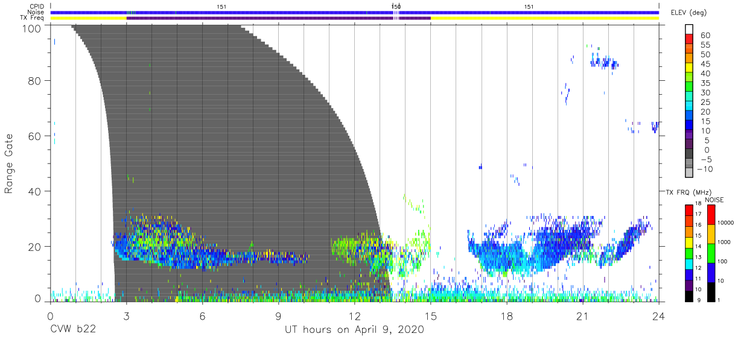Click the 17 label on the TX FRQ scale
The image size is (741, 342).
tap(699, 214)
